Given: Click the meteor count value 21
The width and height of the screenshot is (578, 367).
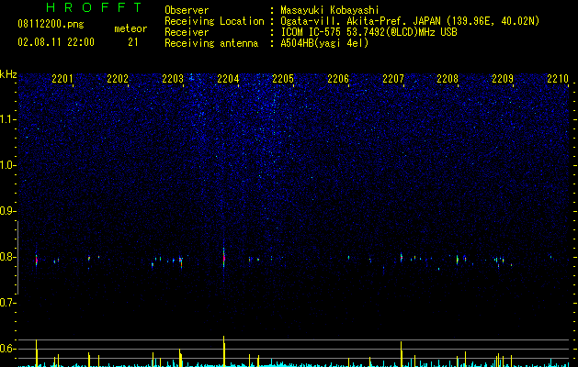Looking at the screenshot, I should point(133,42).
